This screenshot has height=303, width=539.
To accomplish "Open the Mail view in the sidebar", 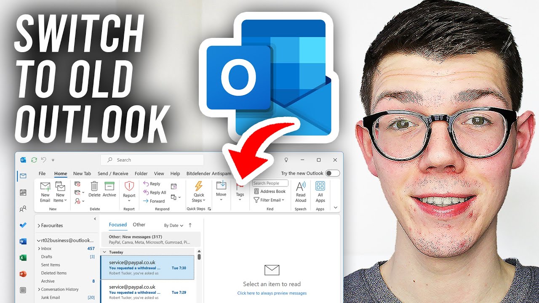I will (23, 176).
